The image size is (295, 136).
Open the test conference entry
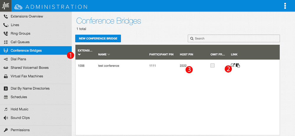tap(109, 66)
